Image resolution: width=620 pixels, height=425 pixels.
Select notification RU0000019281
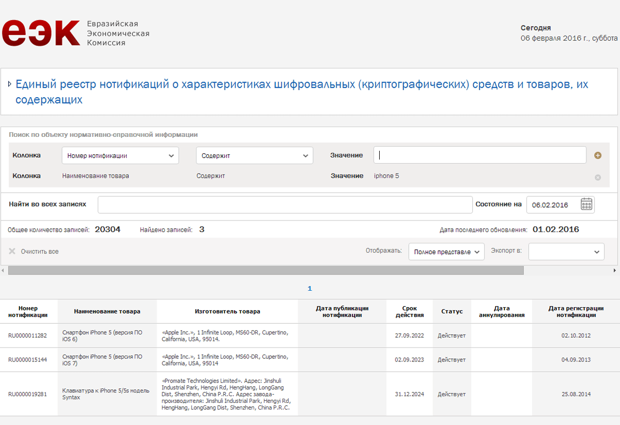coord(27,394)
